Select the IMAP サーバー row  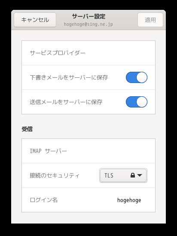click(x=88, y=151)
